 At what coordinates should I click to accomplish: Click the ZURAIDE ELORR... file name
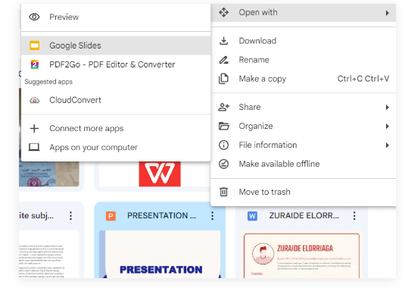[304, 215]
